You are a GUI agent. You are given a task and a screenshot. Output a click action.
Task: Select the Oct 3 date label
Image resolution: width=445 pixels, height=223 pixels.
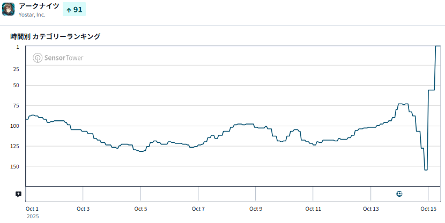tap(83, 209)
